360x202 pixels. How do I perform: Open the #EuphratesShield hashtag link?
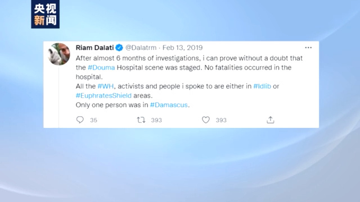(x=103, y=95)
